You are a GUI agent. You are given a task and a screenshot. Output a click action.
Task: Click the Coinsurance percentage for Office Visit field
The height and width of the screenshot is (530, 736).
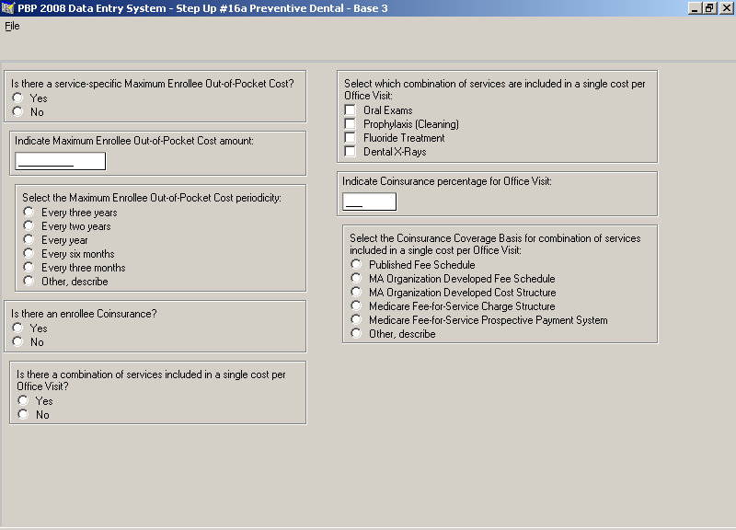[370, 202]
